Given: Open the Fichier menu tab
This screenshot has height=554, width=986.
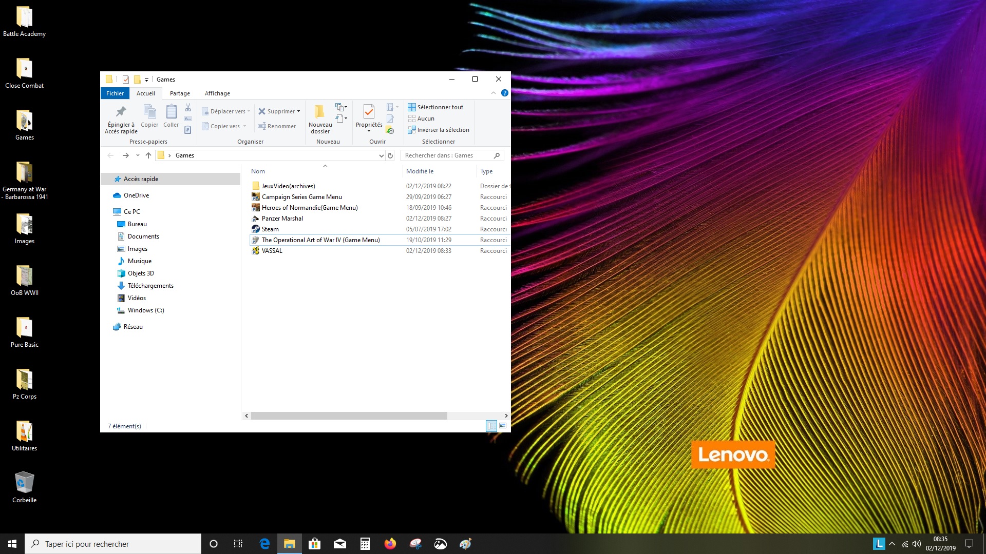Looking at the screenshot, I should pos(115,93).
